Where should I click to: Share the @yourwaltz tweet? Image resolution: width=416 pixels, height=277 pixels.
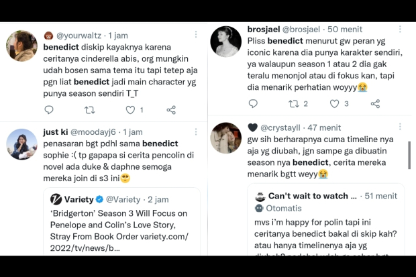(x=171, y=110)
